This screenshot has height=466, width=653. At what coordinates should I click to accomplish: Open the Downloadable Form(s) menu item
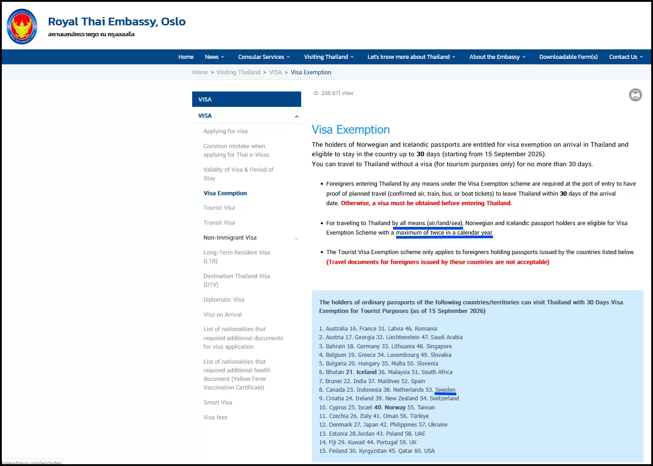pyautogui.click(x=568, y=57)
